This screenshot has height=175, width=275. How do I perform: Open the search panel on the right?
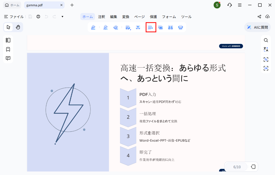(266, 40)
